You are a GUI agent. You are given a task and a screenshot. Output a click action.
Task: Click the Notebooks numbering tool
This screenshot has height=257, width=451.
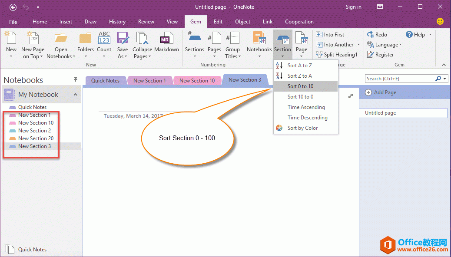(259, 43)
